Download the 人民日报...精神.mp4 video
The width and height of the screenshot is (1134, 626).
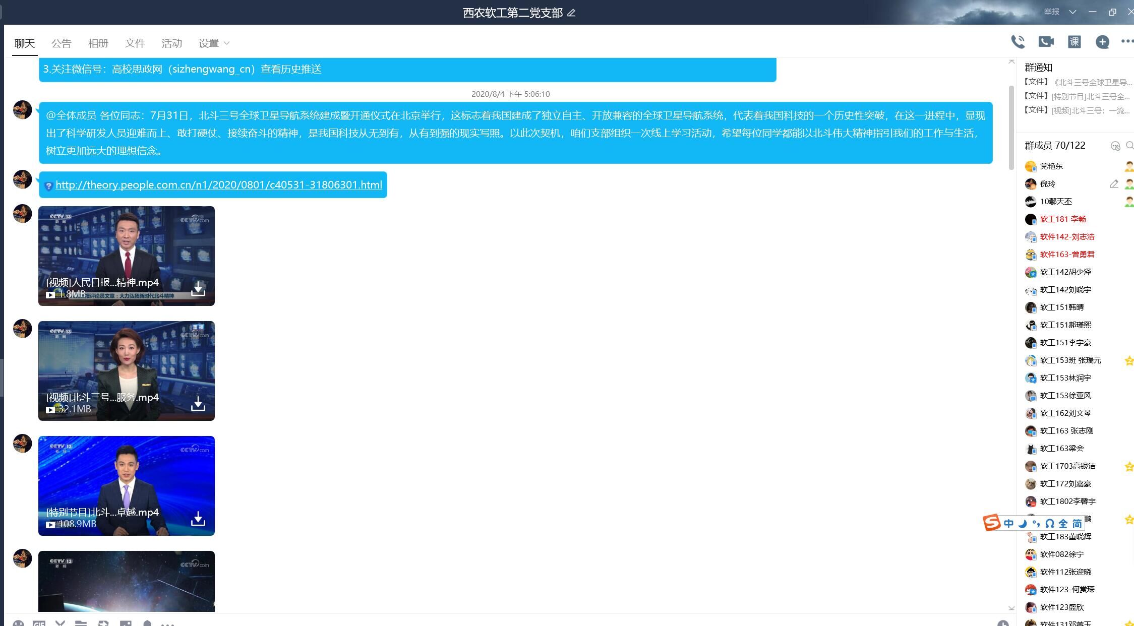(198, 289)
